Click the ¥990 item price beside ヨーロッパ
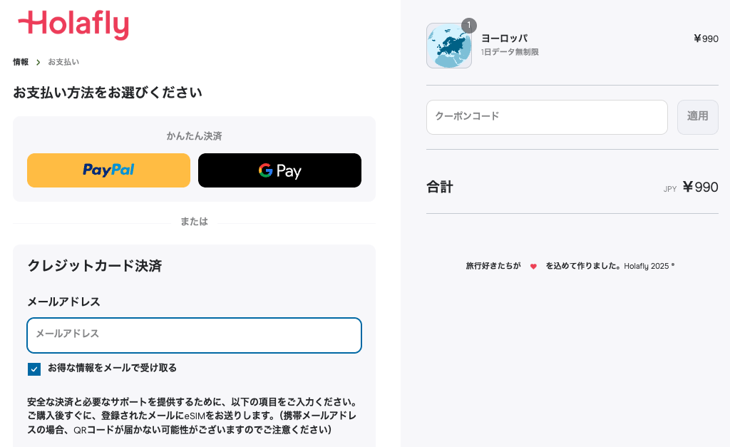The width and height of the screenshot is (730, 447). coord(706,38)
